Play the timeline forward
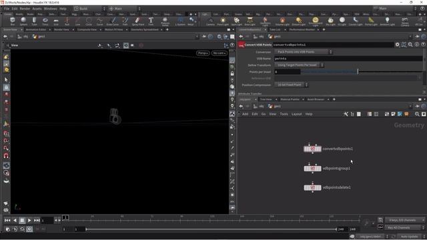427x240 pixels. pos(29,220)
